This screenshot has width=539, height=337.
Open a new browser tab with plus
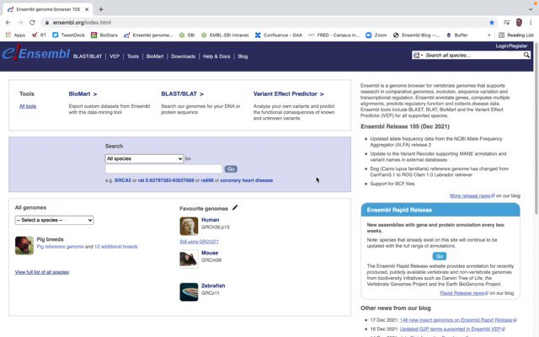pos(101,9)
